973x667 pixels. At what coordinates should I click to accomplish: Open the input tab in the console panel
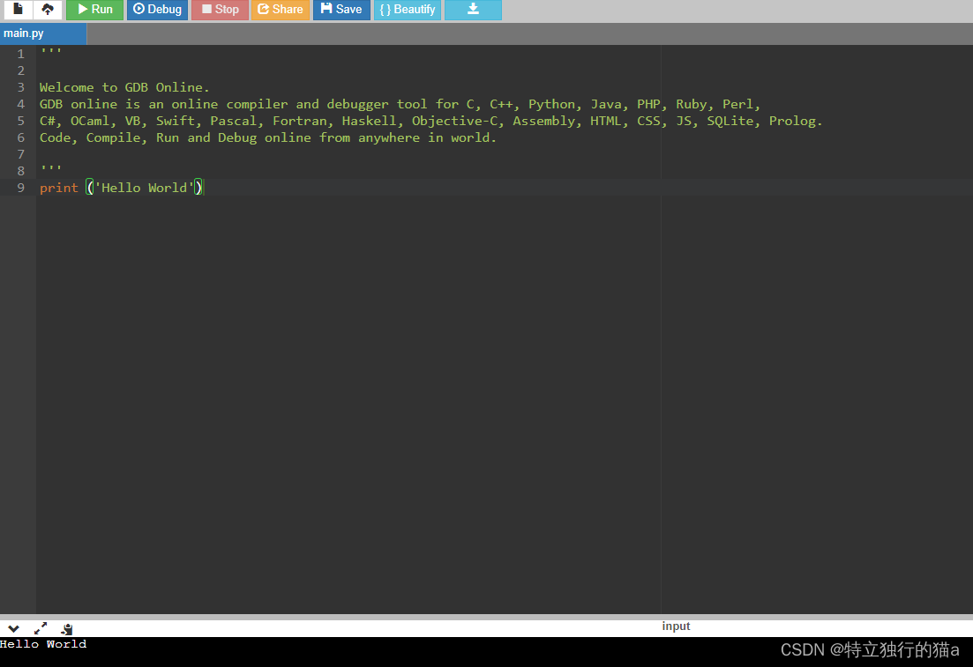coord(676,626)
